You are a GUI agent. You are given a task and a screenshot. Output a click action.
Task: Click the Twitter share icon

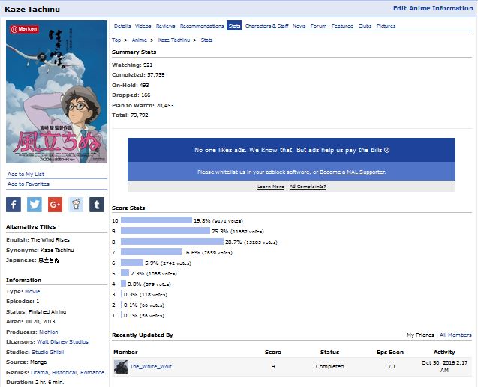click(35, 205)
